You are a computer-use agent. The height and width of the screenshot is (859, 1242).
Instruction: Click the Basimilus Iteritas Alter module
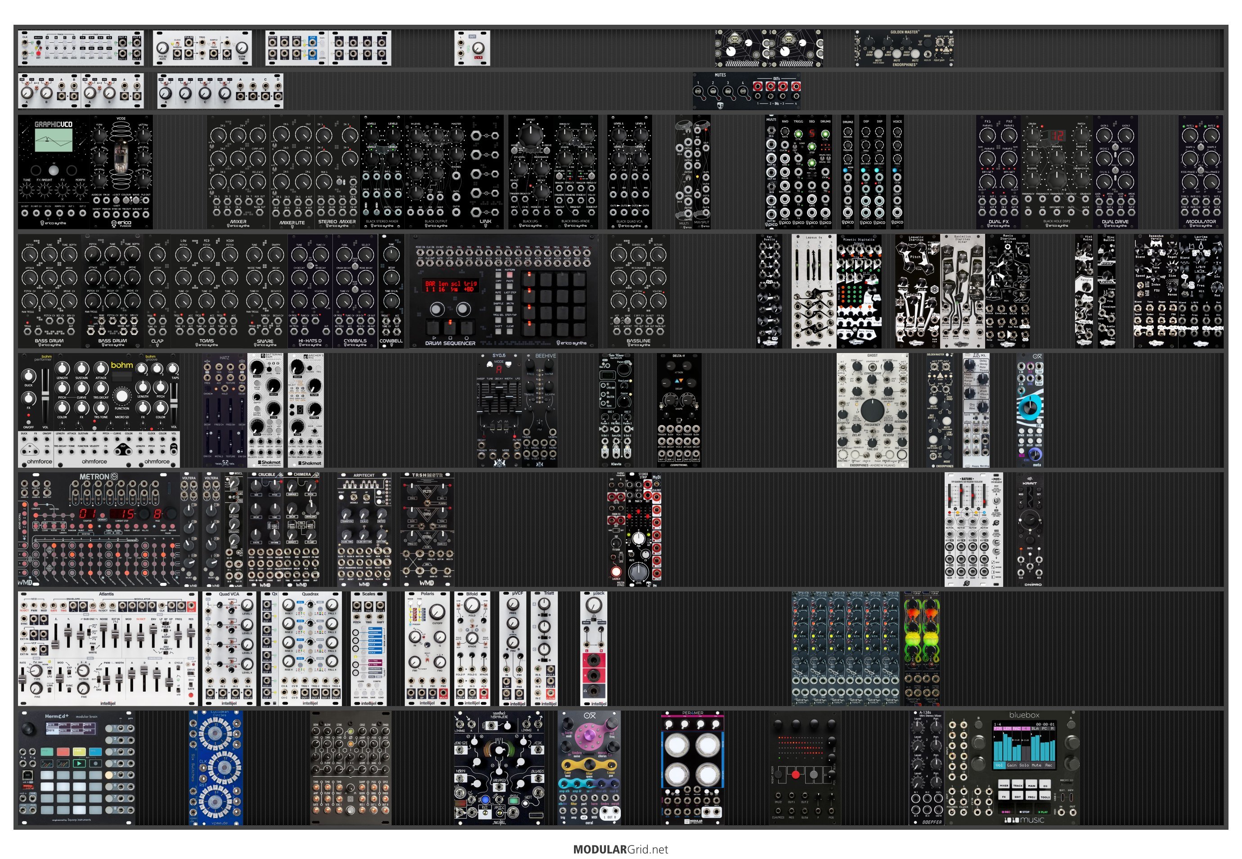963,291
